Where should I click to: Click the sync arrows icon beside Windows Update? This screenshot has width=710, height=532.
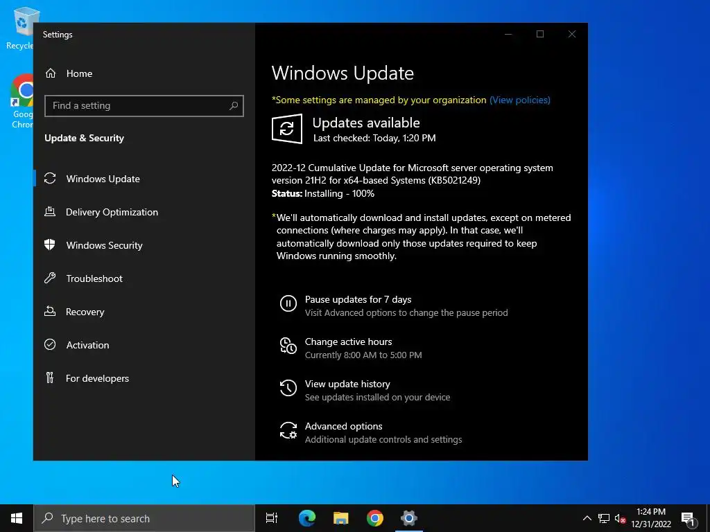tap(50, 179)
